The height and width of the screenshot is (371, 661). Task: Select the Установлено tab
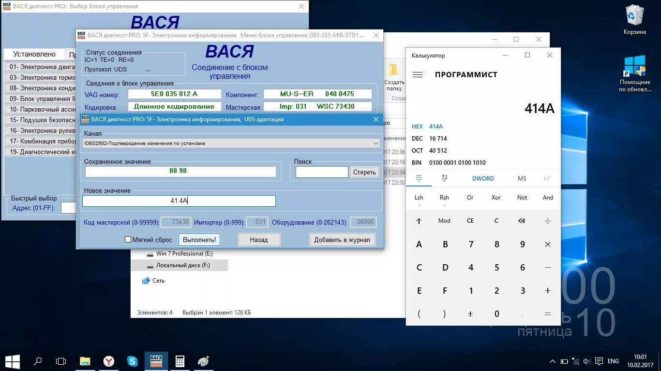point(34,54)
